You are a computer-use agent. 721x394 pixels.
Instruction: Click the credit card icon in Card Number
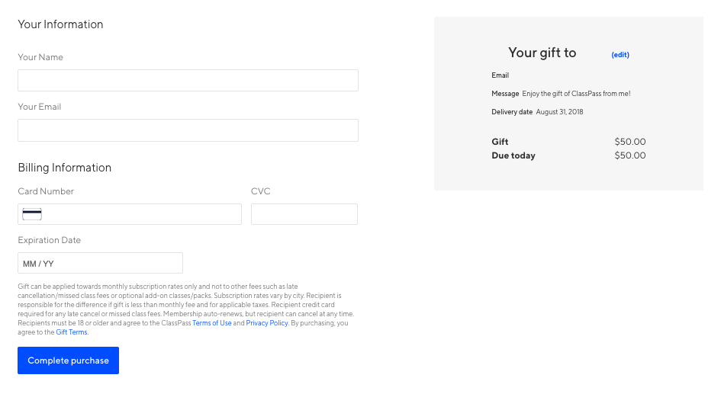[32, 214]
